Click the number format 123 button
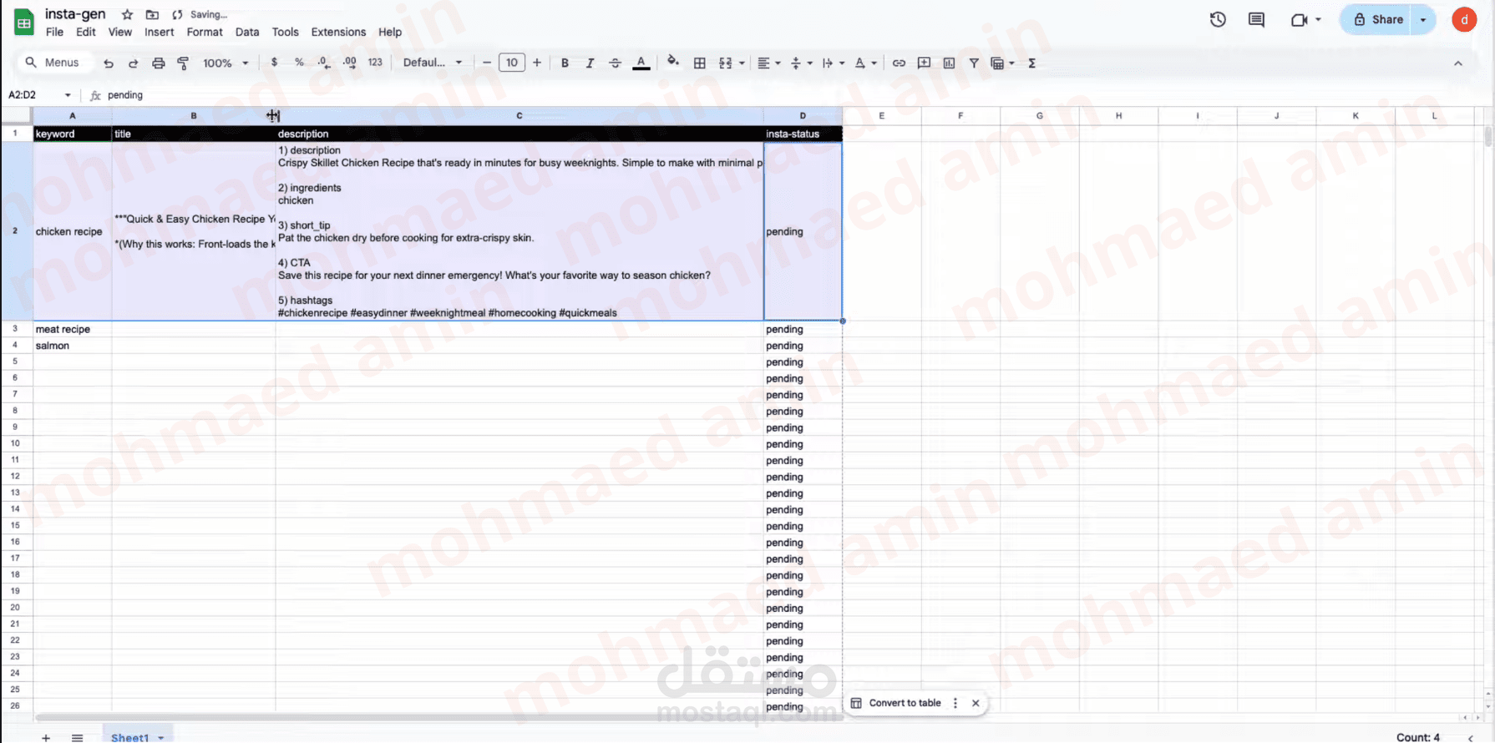This screenshot has width=1495, height=743. pyautogui.click(x=375, y=63)
